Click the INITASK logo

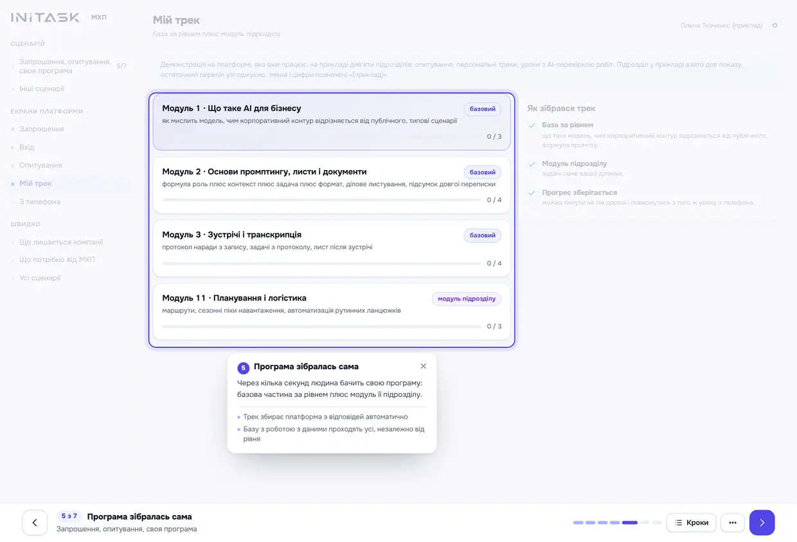[x=45, y=17]
